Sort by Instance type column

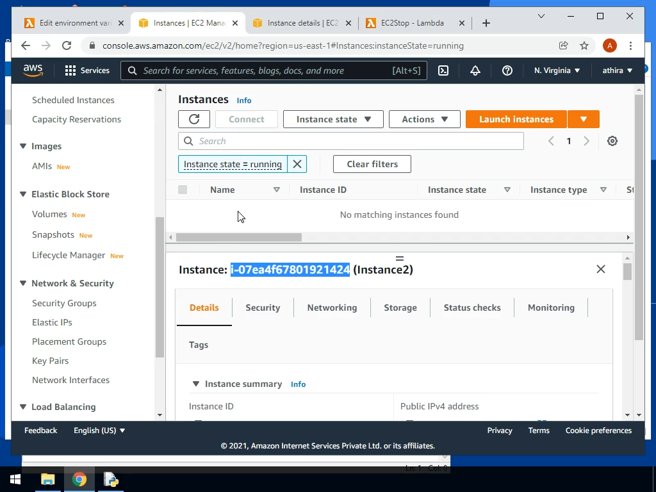603,190
